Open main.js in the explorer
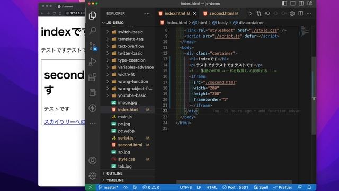The height and width of the screenshot is (191, 339). [x=128, y=117]
